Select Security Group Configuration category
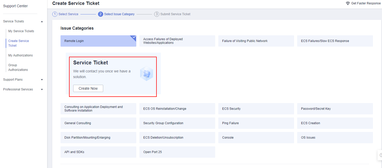 [177, 123]
